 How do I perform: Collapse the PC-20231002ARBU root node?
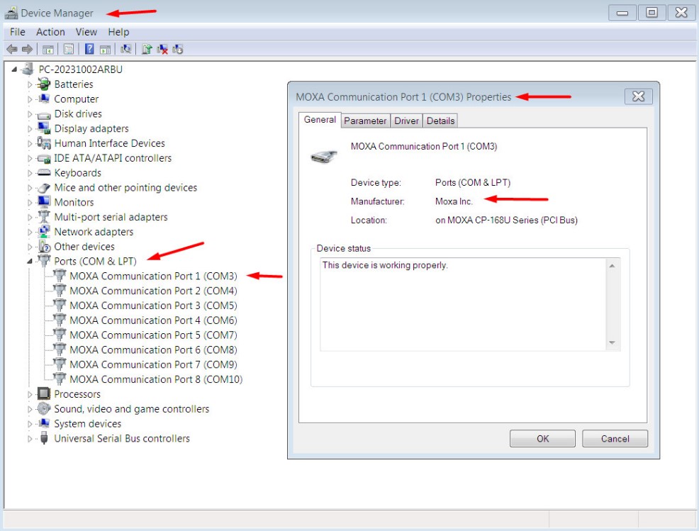pyautogui.click(x=14, y=69)
